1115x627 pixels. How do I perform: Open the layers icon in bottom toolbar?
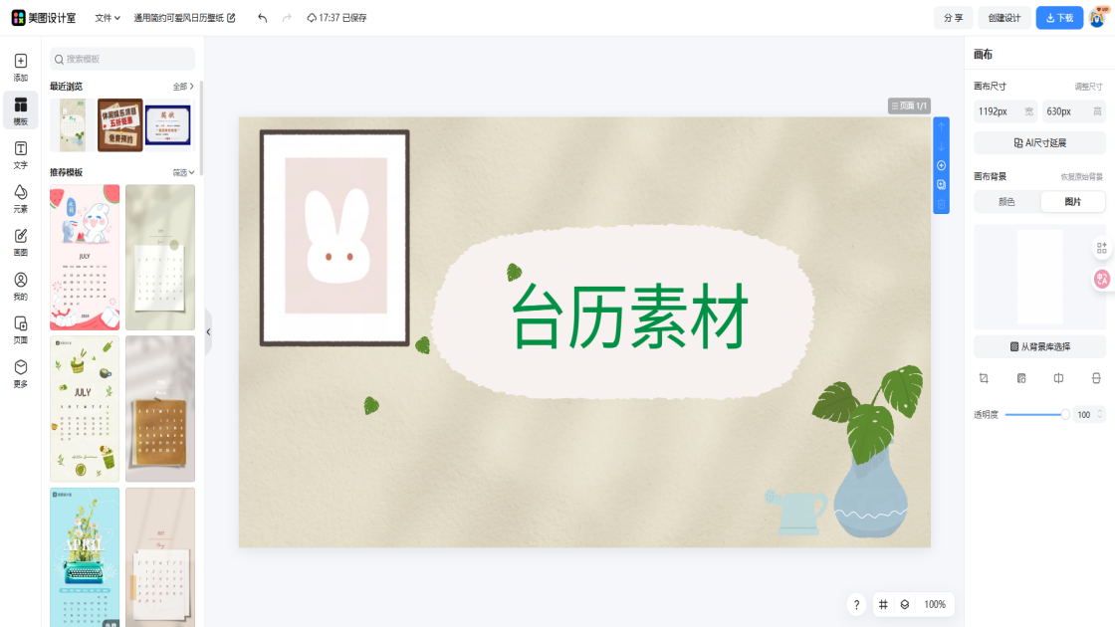tap(904, 604)
